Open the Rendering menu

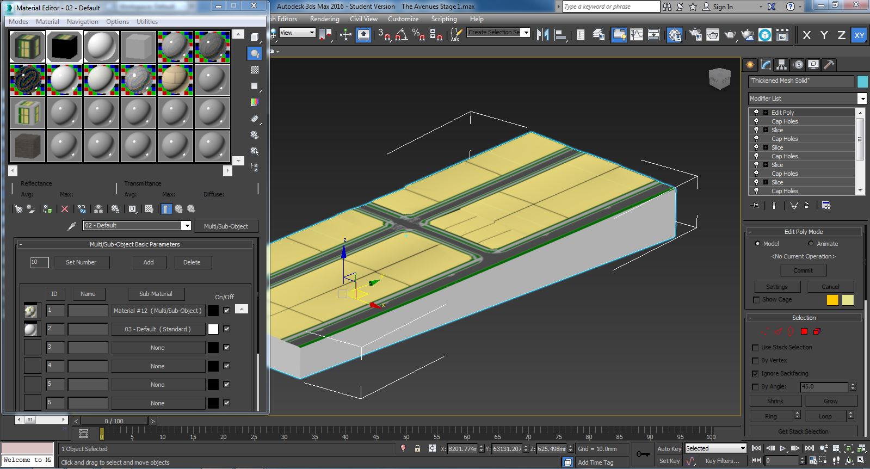(x=325, y=19)
